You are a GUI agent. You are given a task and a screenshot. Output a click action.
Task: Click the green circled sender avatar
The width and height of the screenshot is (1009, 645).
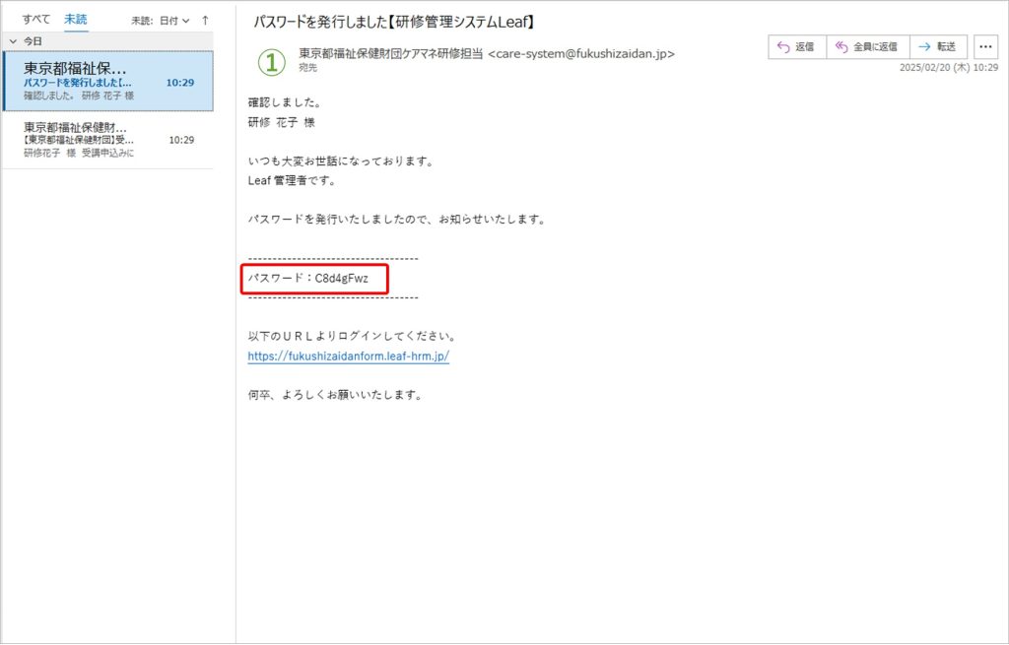click(x=271, y=61)
